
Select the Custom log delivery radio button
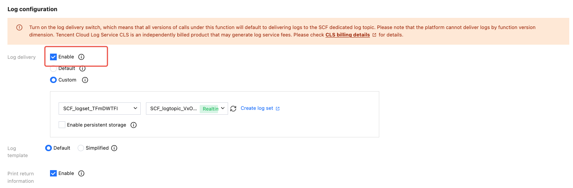pyautogui.click(x=53, y=80)
